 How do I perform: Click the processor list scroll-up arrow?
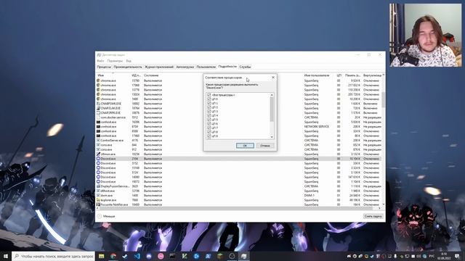point(272,95)
